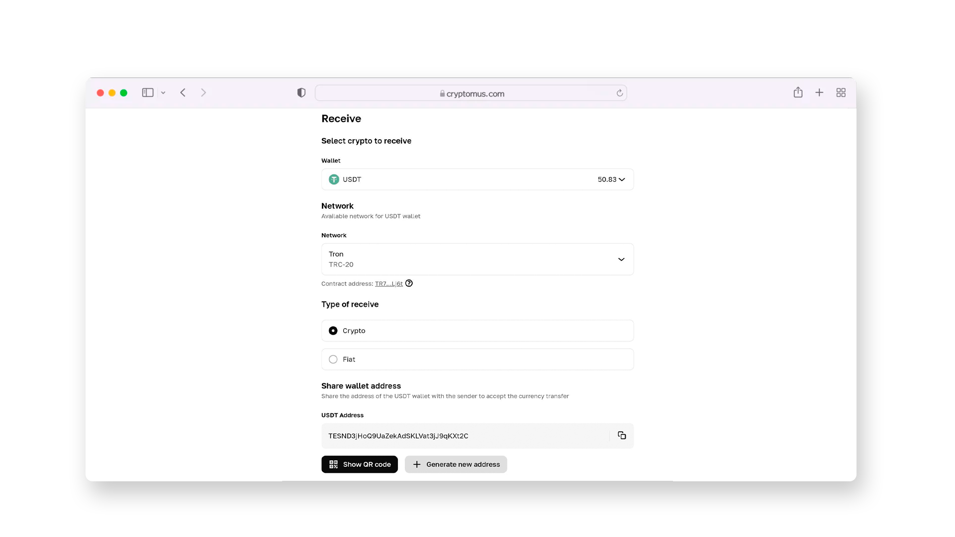This screenshot has height=537, width=955.
Task: Show the tab overview grid
Action: point(841,92)
